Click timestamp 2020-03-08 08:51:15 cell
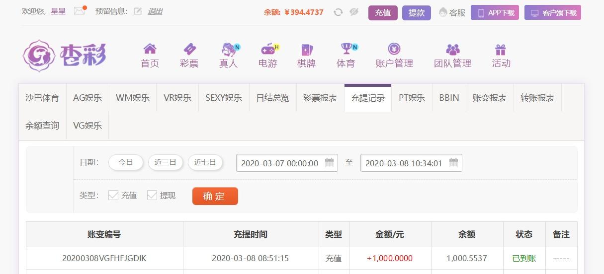 click(x=250, y=258)
